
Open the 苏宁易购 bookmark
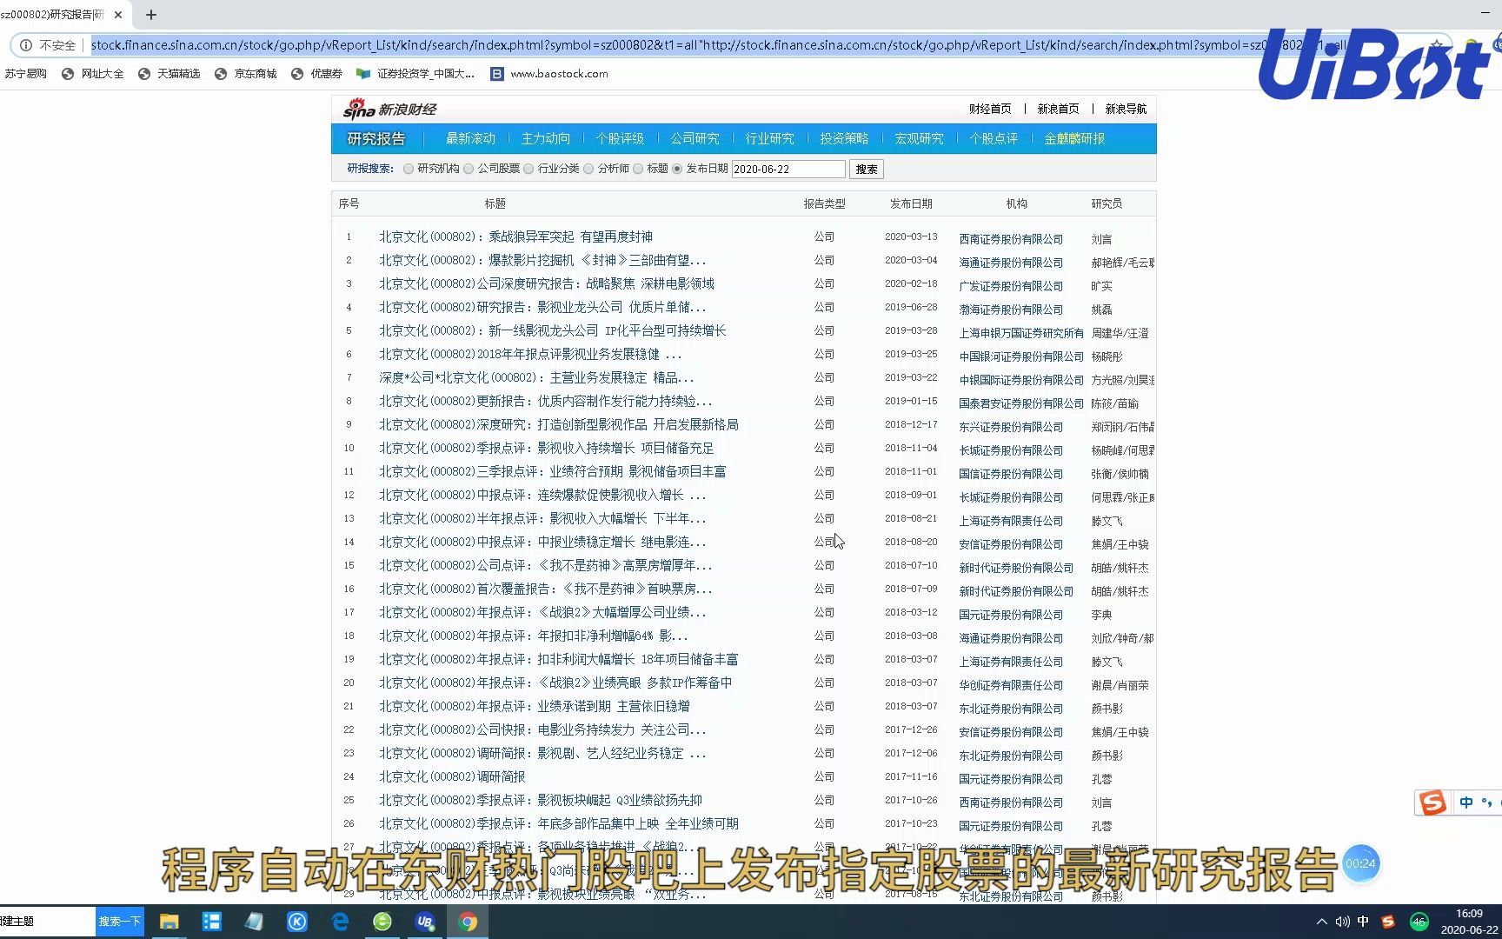pos(25,74)
